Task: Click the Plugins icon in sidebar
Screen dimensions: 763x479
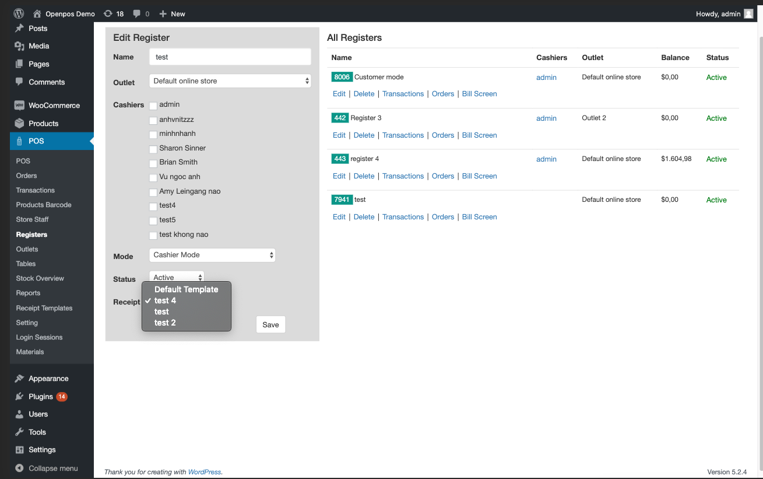Action: pyautogui.click(x=19, y=397)
